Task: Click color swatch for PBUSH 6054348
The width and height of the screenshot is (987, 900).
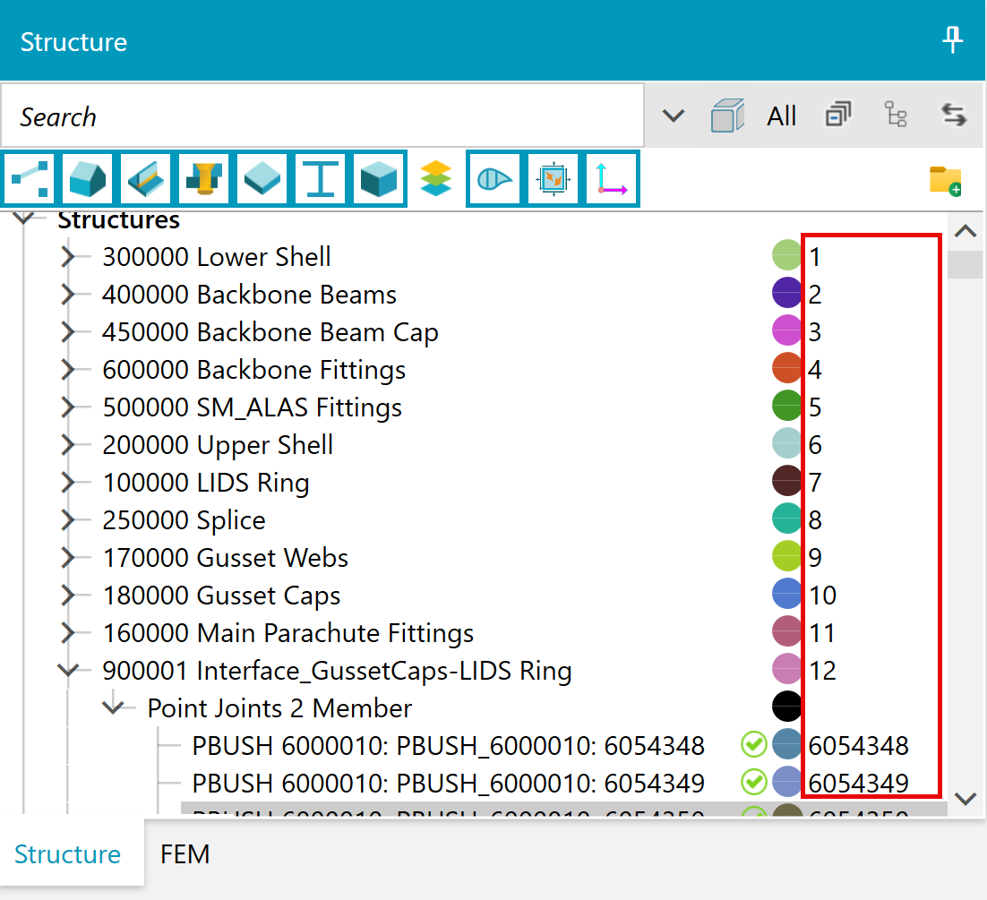Action: pyautogui.click(x=787, y=744)
